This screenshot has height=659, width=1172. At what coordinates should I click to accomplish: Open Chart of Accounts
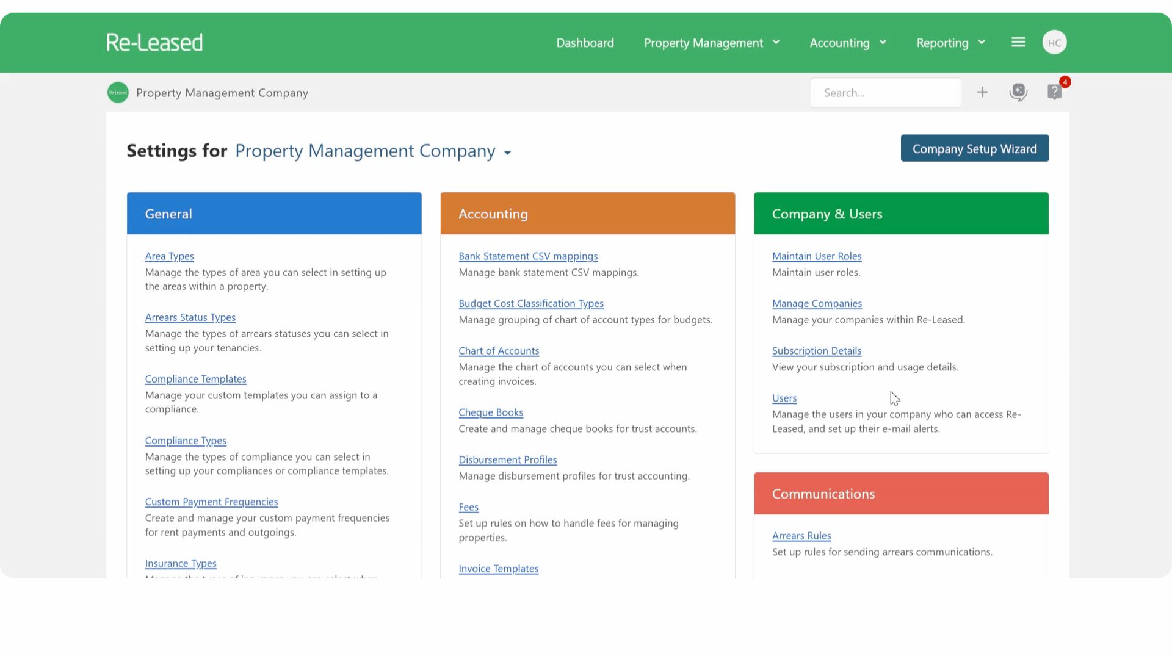499,351
